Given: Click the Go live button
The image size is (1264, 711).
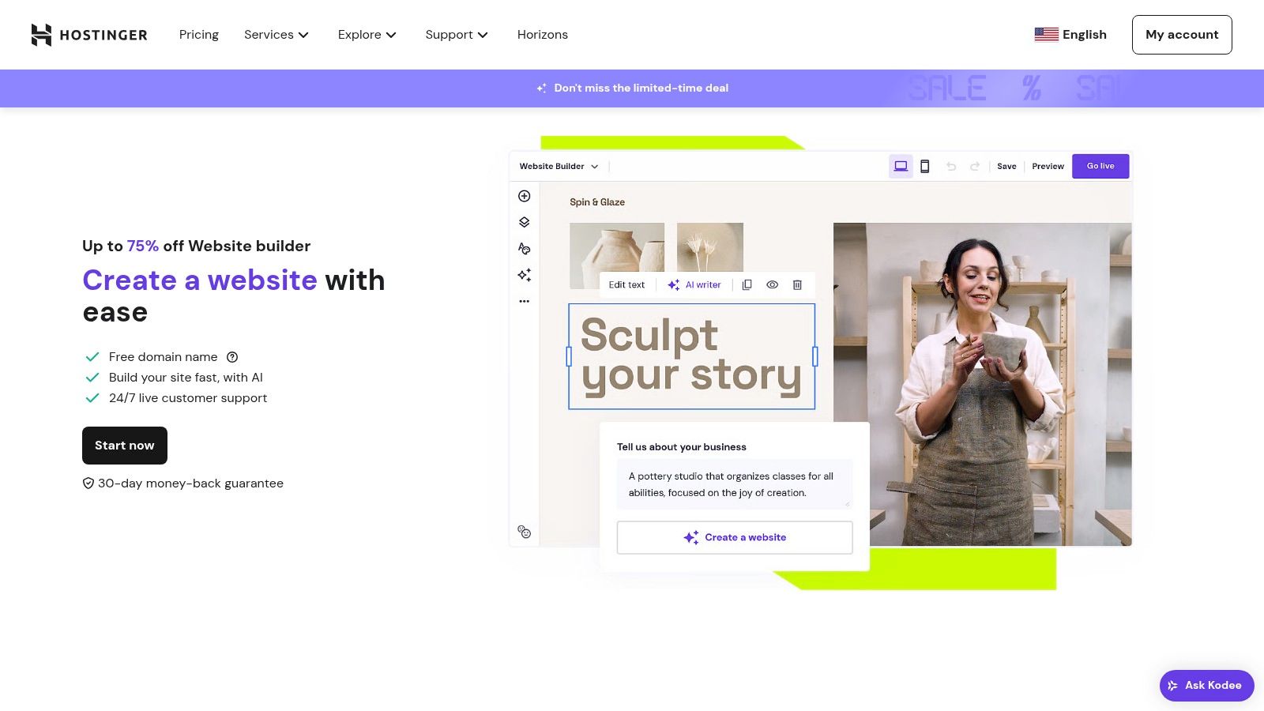Looking at the screenshot, I should (1100, 166).
